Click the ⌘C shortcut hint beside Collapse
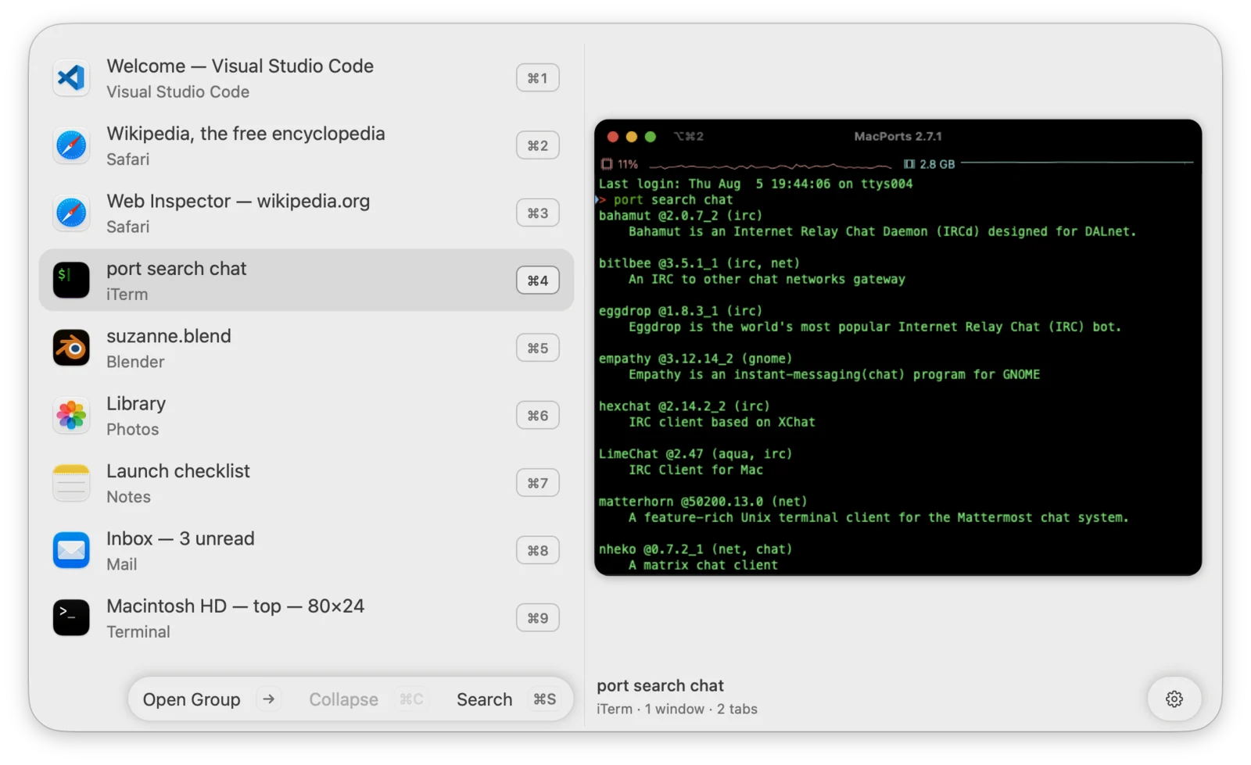 (x=411, y=699)
